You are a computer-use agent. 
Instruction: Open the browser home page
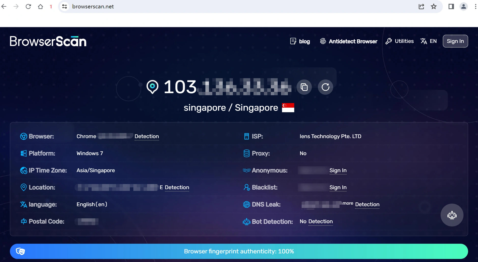tap(40, 6)
